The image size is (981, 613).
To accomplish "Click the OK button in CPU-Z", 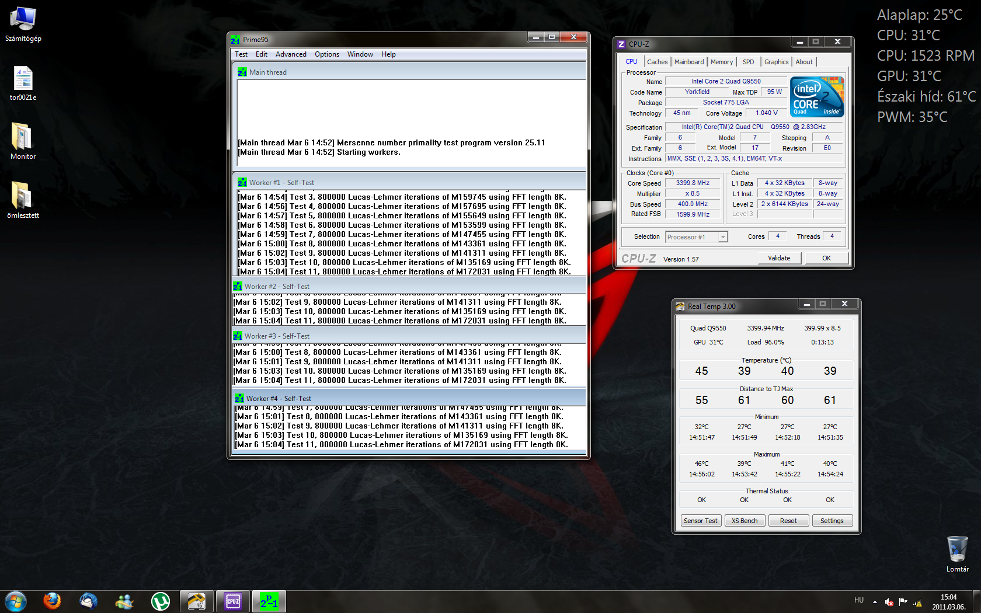I will click(x=826, y=258).
